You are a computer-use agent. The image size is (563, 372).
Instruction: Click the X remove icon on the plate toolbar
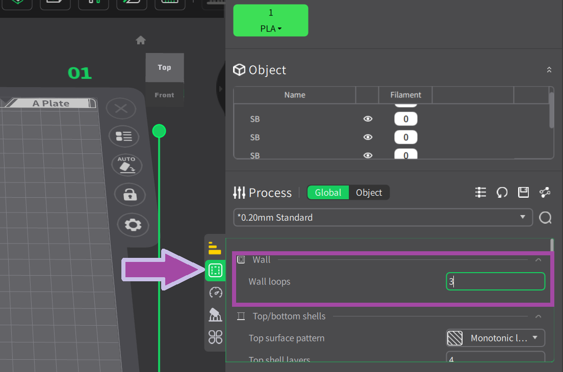click(121, 109)
